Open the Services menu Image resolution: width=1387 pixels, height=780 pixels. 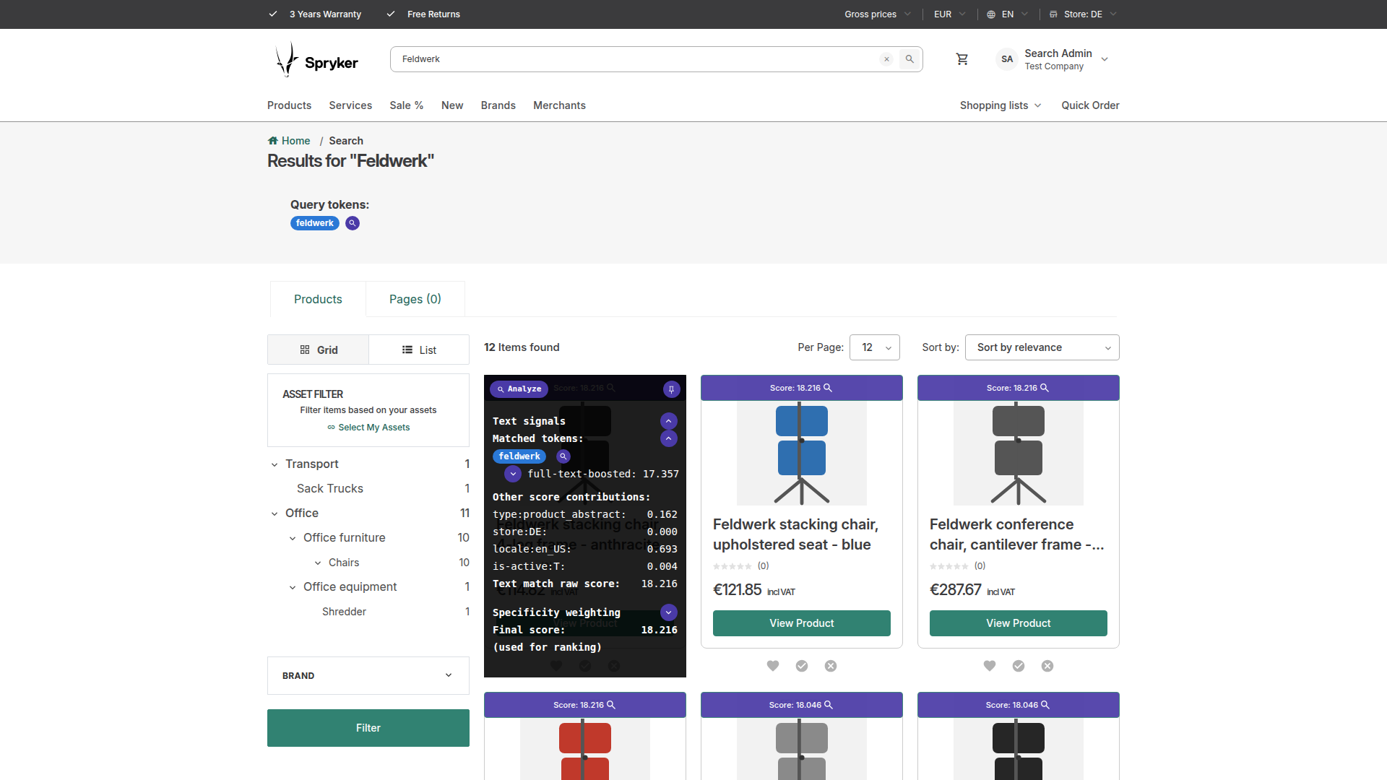pos(350,105)
